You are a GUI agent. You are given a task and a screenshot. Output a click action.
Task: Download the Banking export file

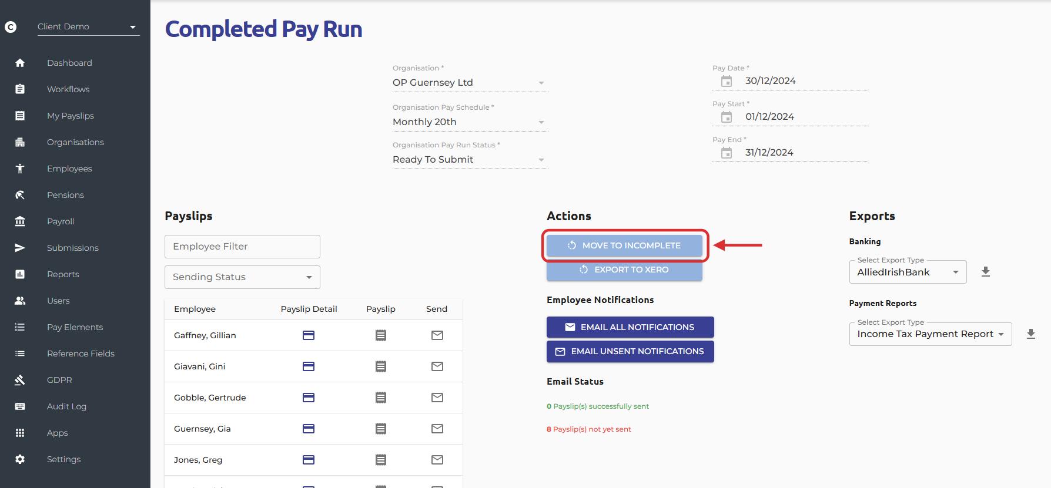point(986,272)
